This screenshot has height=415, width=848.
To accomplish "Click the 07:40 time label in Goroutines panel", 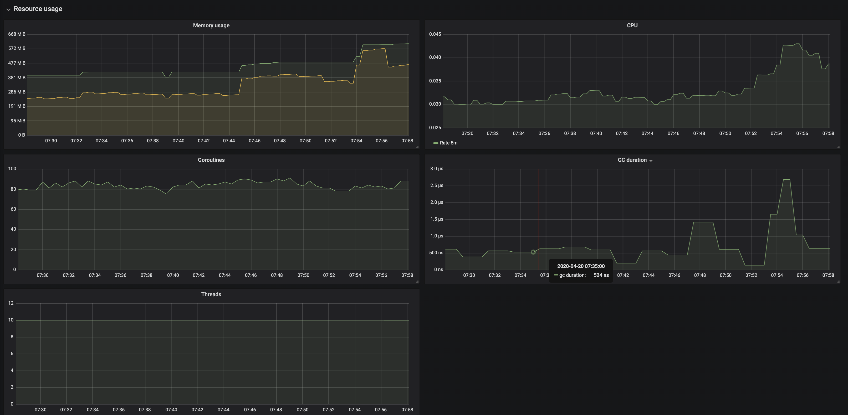I will click(x=172, y=275).
